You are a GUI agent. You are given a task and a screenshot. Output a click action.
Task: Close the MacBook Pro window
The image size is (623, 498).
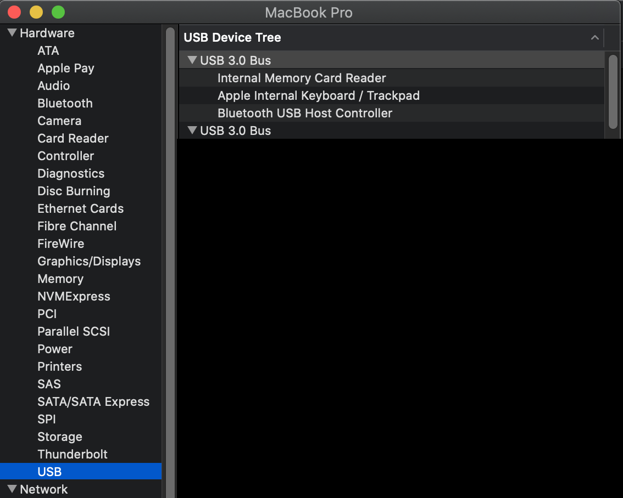click(14, 12)
